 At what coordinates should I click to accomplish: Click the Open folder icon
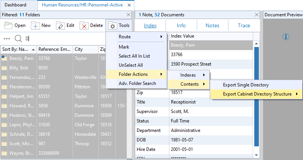(x=8, y=25)
